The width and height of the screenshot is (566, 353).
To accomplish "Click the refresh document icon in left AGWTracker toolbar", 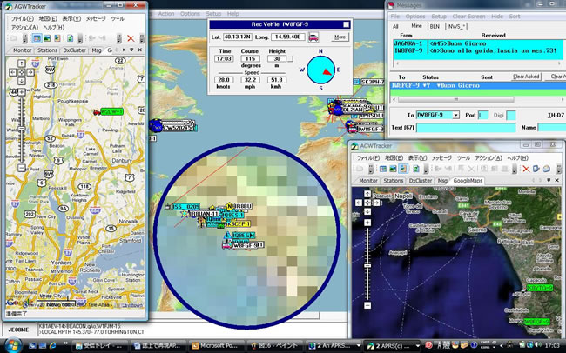I will click(x=70, y=38).
